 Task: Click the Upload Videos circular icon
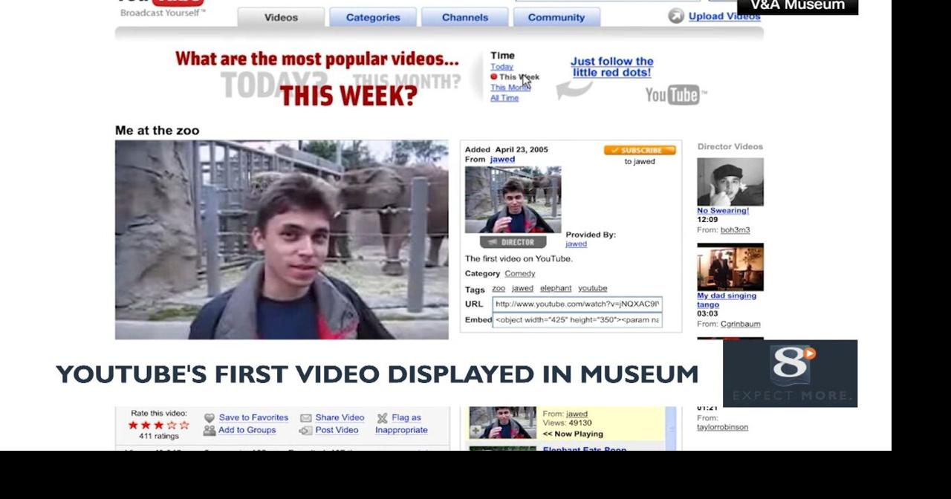[675, 16]
